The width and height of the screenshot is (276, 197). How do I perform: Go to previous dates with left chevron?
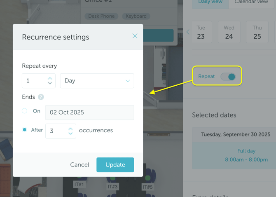coord(188,32)
